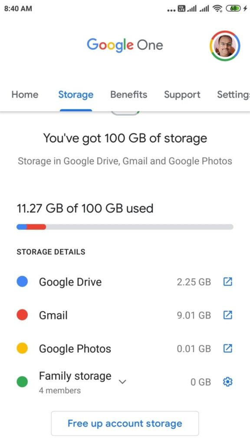Open Google Photos external link icon
Screen dimensions: 250x445
coord(227,349)
